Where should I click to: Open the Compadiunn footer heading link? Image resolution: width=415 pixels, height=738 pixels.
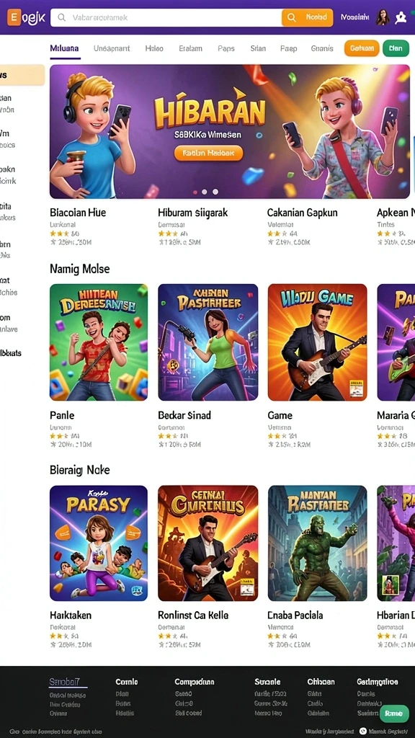(x=195, y=682)
